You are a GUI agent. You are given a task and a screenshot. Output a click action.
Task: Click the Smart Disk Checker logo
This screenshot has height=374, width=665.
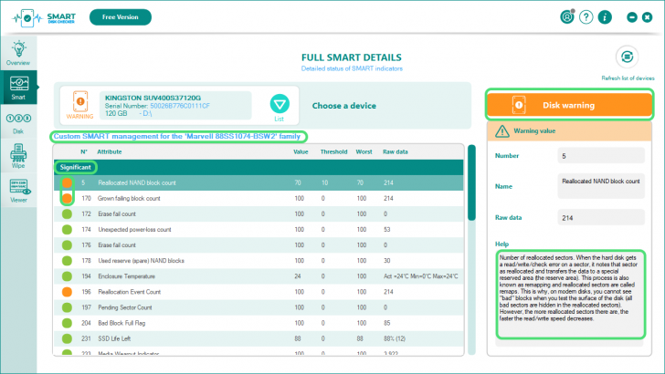pos(44,18)
